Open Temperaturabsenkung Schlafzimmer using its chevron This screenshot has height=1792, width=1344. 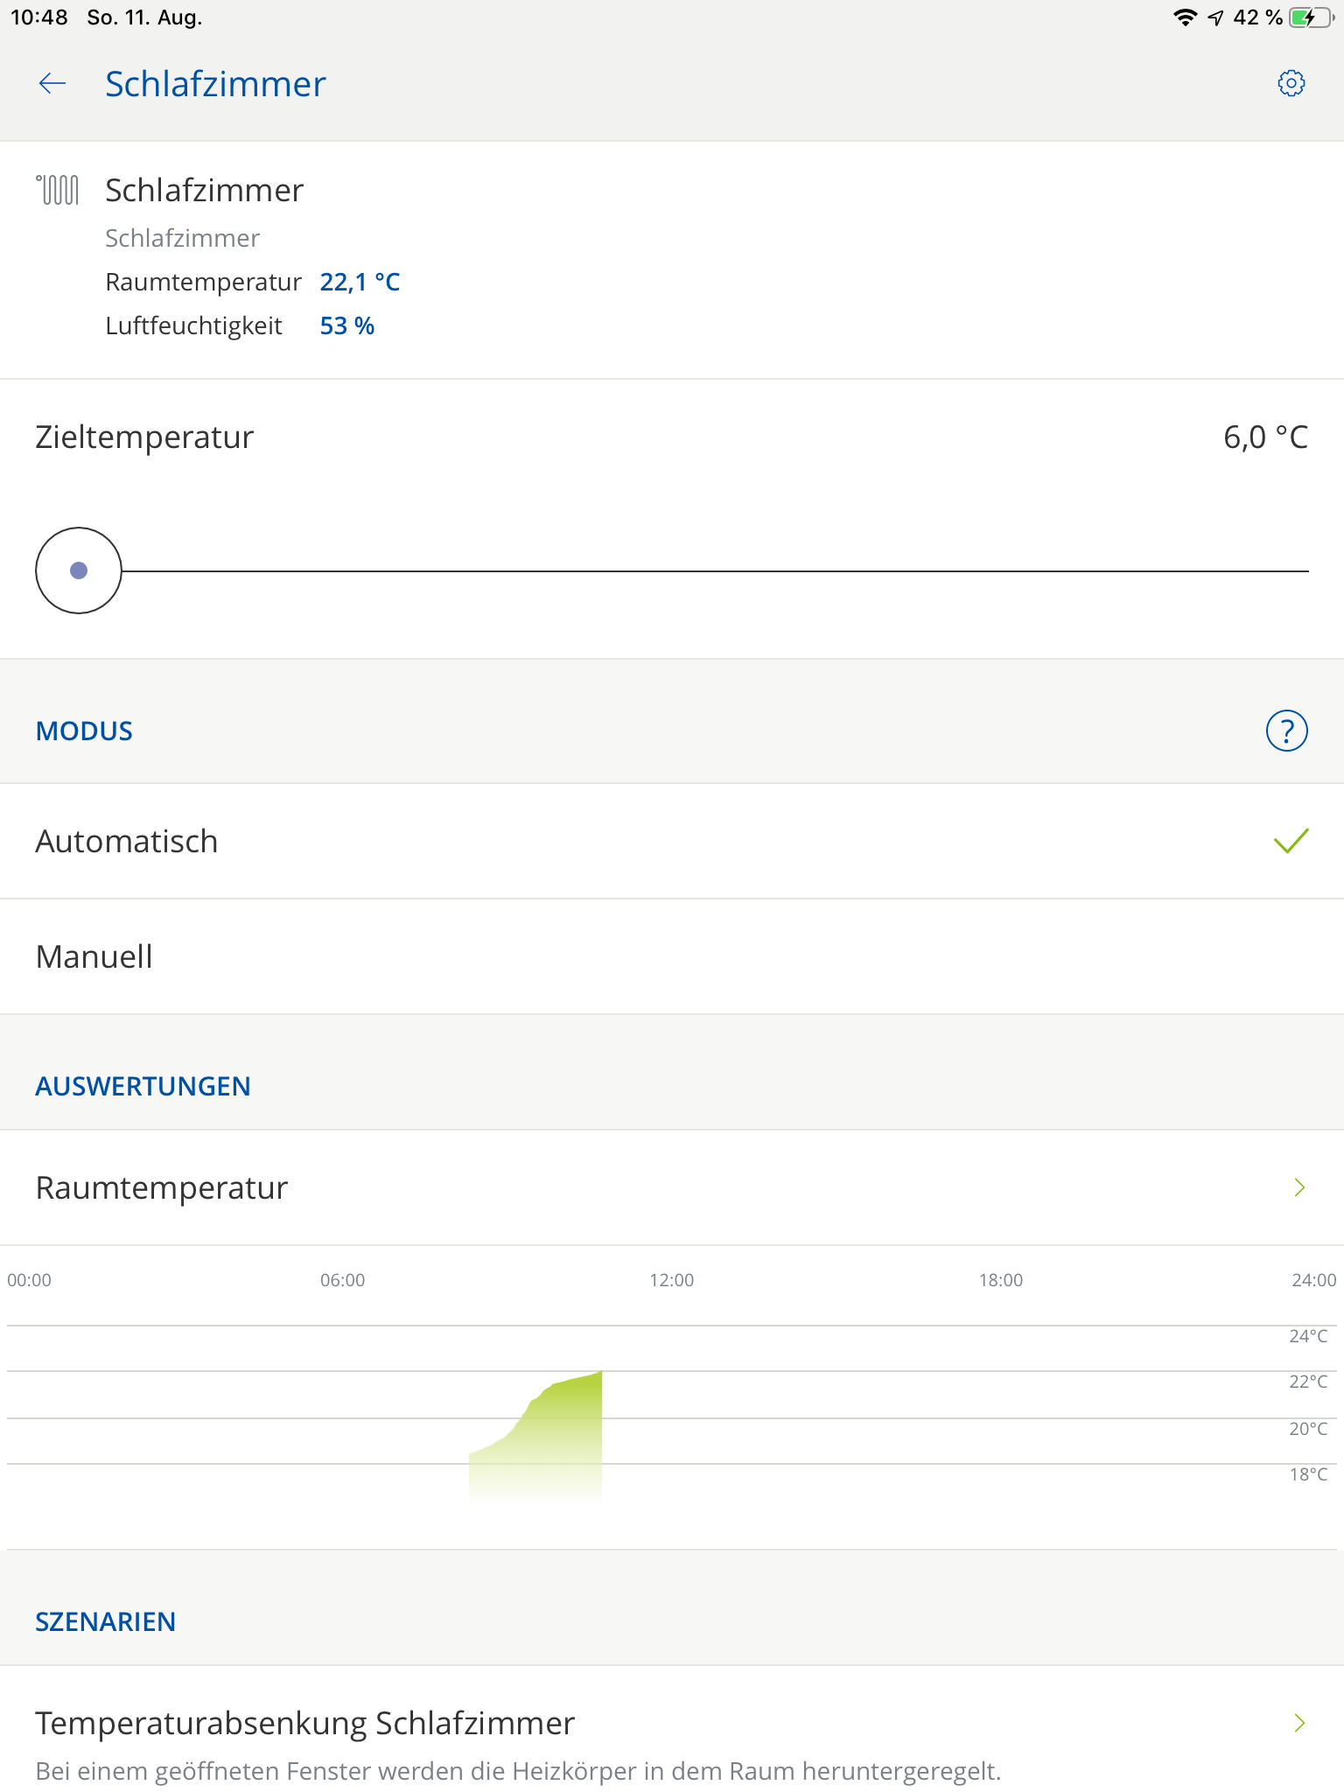click(1299, 1723)
